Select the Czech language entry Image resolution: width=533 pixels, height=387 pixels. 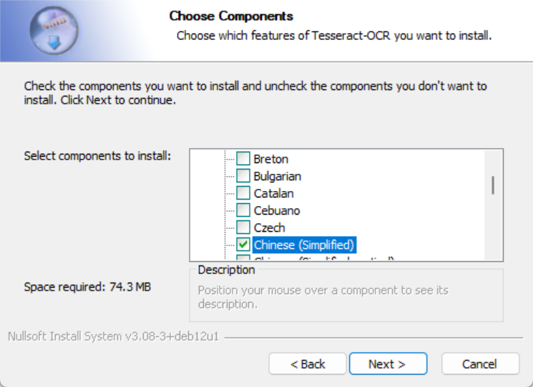(269, 227)
